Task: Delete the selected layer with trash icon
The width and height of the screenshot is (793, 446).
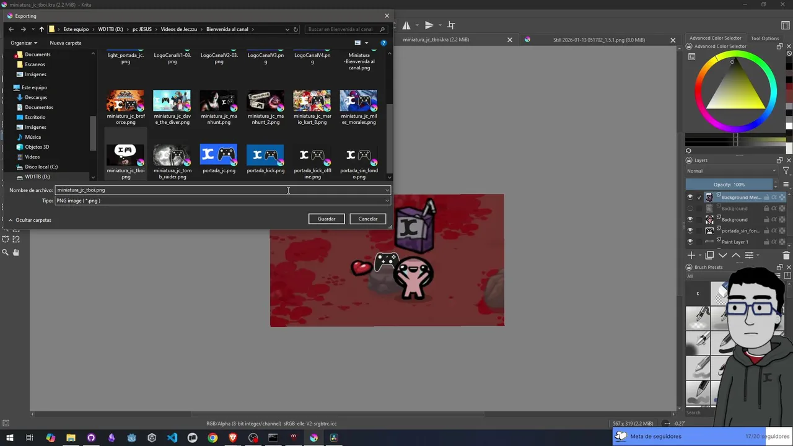Action: (786, 255)
